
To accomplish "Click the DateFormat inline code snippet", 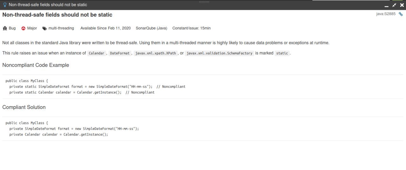I will pos(120,53).
